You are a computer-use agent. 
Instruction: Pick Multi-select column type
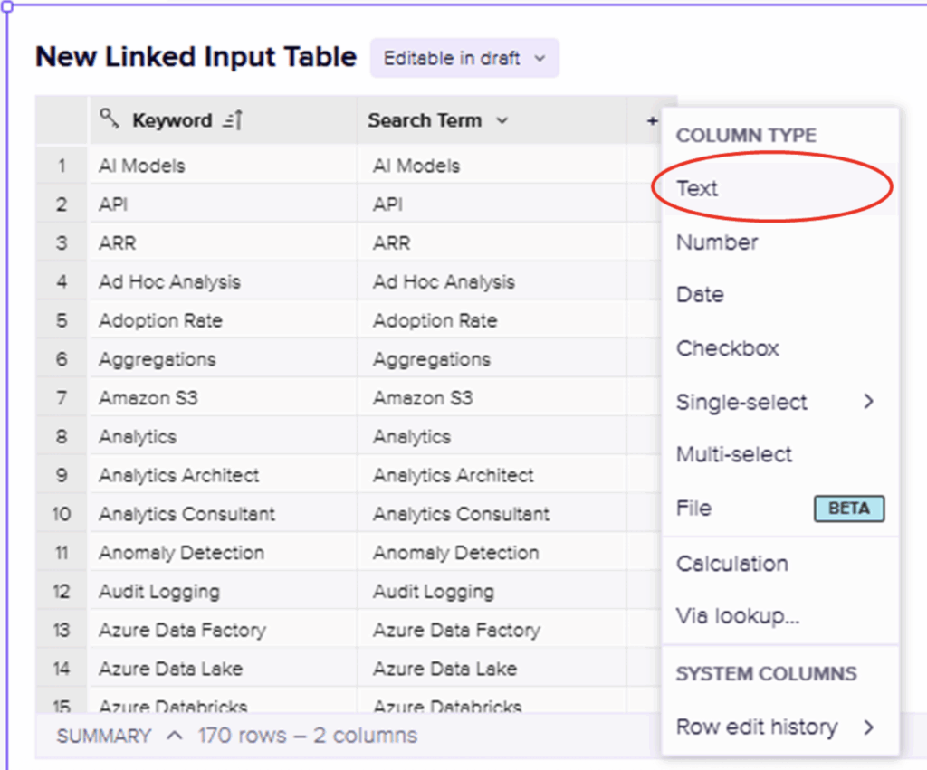point(733,454)
